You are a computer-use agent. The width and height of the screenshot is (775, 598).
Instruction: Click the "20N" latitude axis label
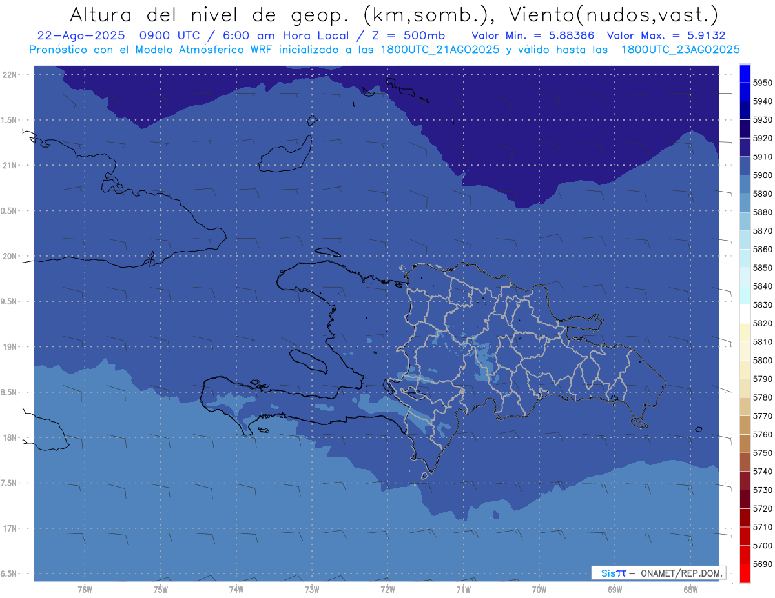click(x=9, y=256)
